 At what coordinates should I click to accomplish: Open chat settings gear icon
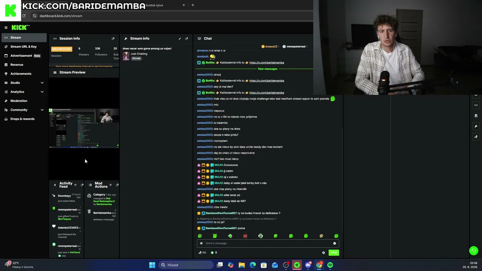tap(323, 253)
